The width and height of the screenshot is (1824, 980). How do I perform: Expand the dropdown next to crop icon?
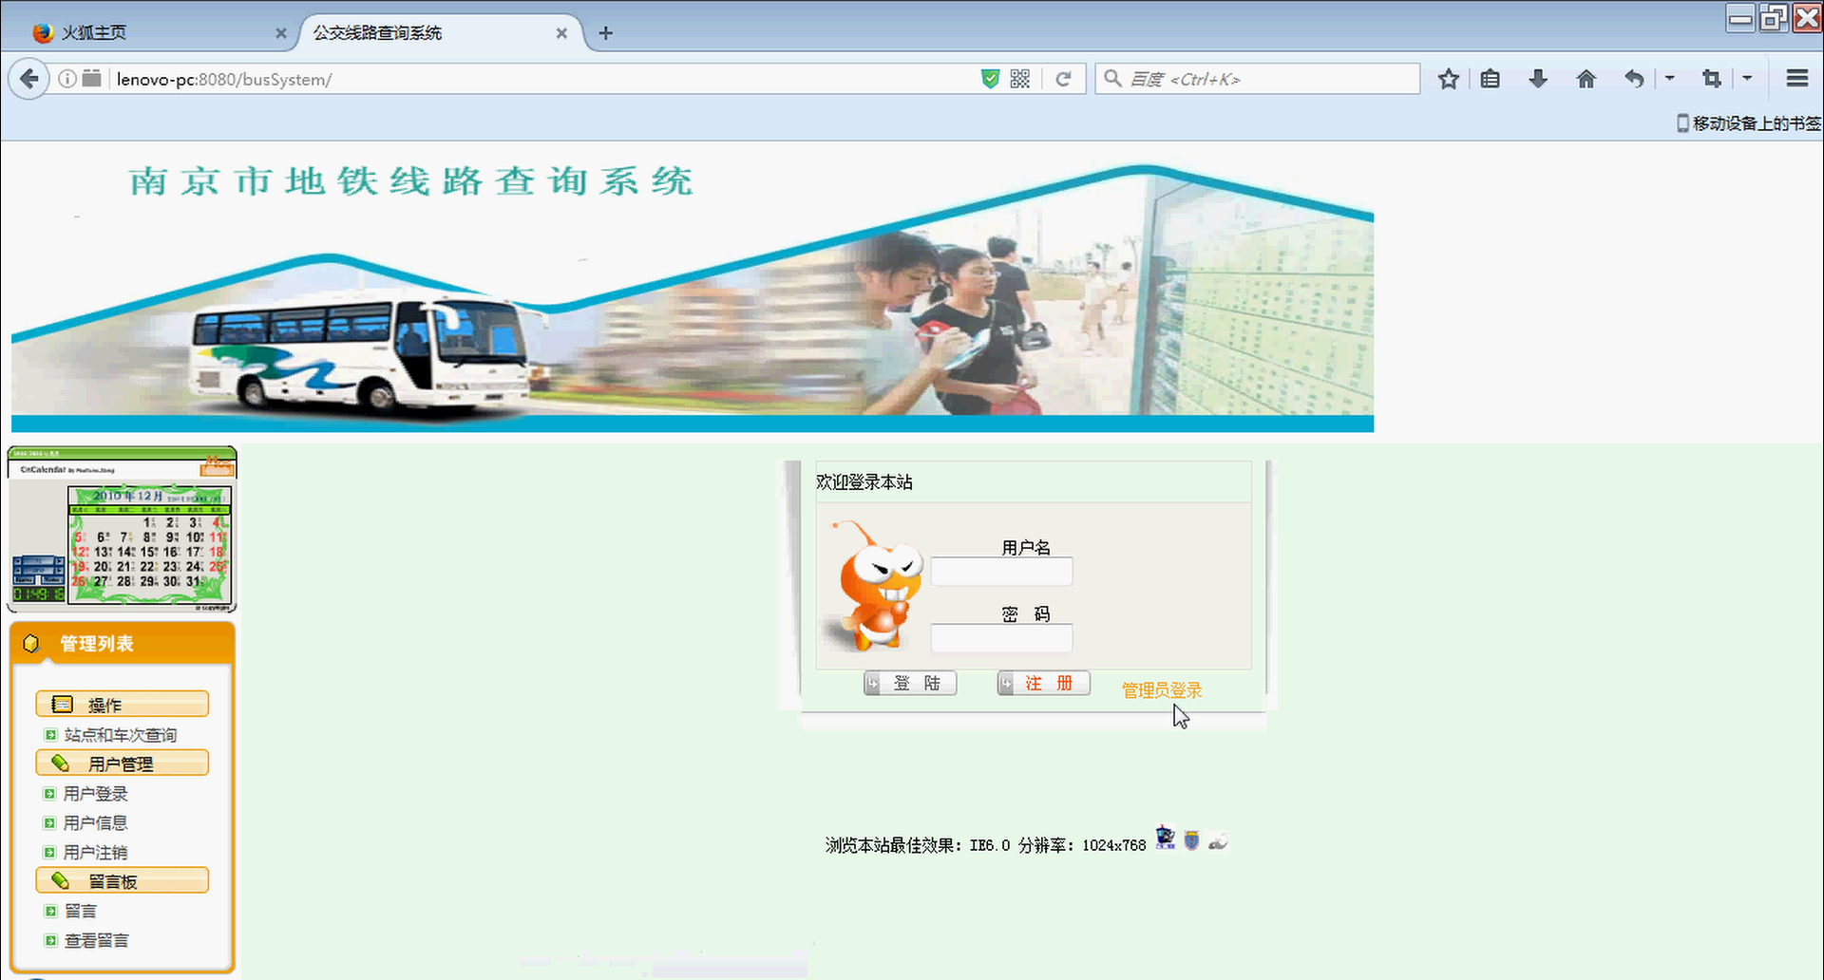(x=1748, y=79)
